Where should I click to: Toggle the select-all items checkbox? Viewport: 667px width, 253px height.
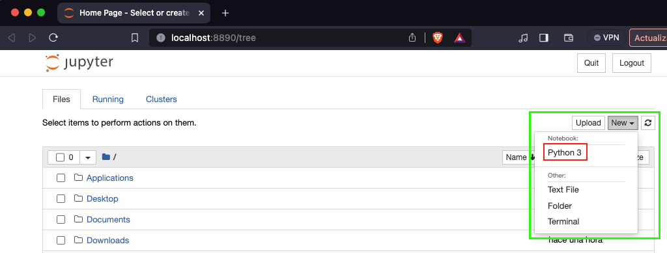point(60,157)
